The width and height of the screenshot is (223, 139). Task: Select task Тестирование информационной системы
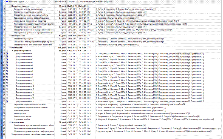tap(30, 108)
